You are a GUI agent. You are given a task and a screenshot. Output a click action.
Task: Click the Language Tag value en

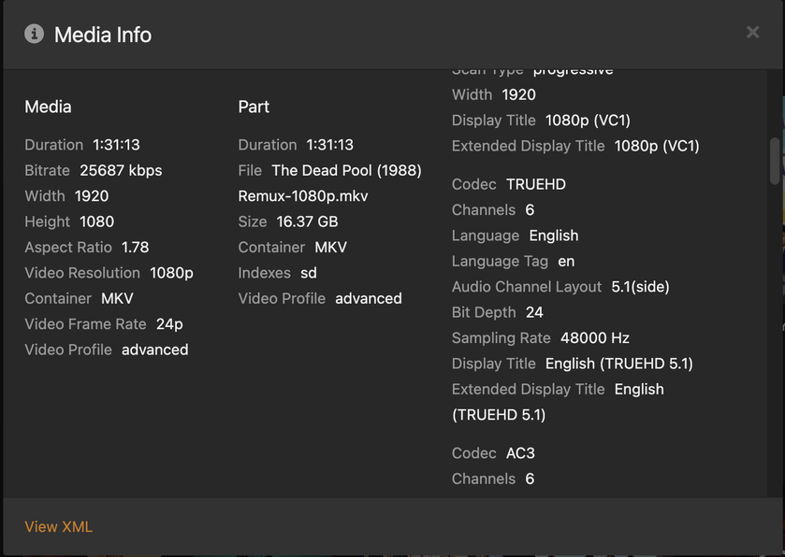[566, 262]
